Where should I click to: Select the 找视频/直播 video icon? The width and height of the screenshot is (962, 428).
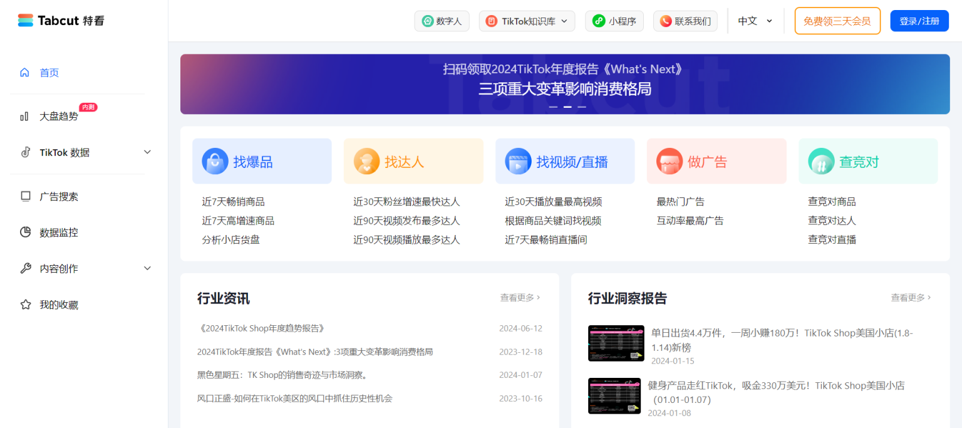coord(518,160)
